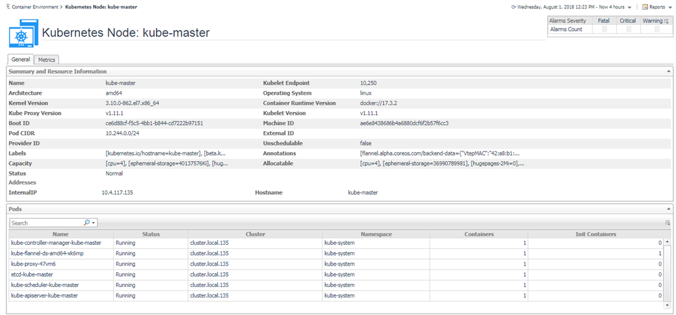This screenshot has height=315, width=676.
Task: Click in the Pods search field
Action: click(x=46, y=223)
